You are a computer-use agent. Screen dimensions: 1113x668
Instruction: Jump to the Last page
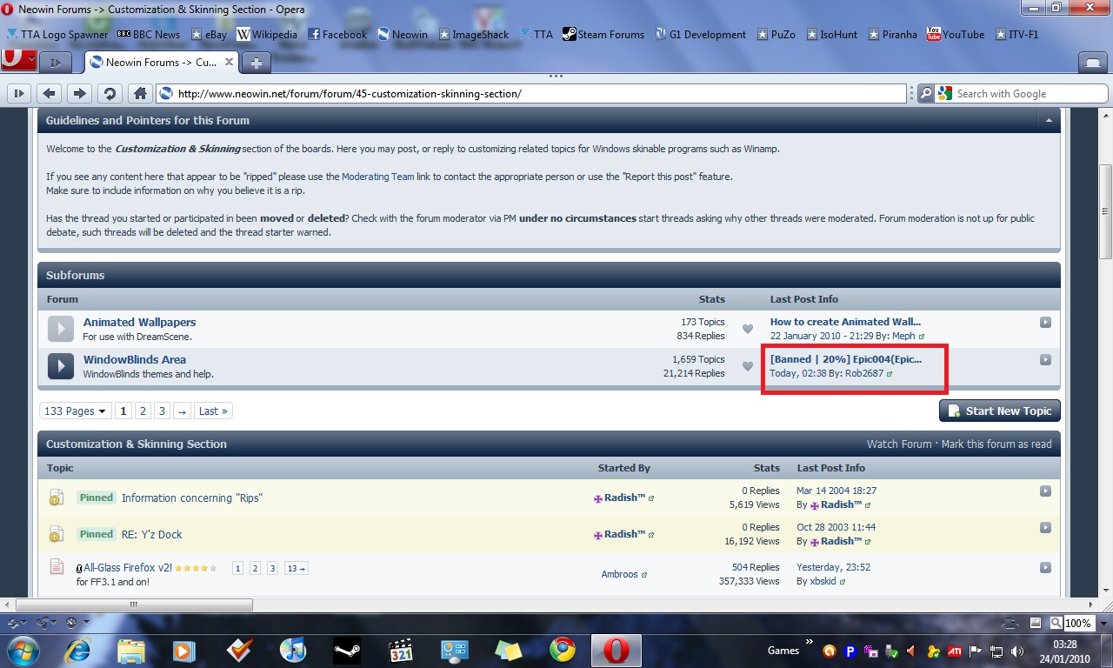(213, 411)
